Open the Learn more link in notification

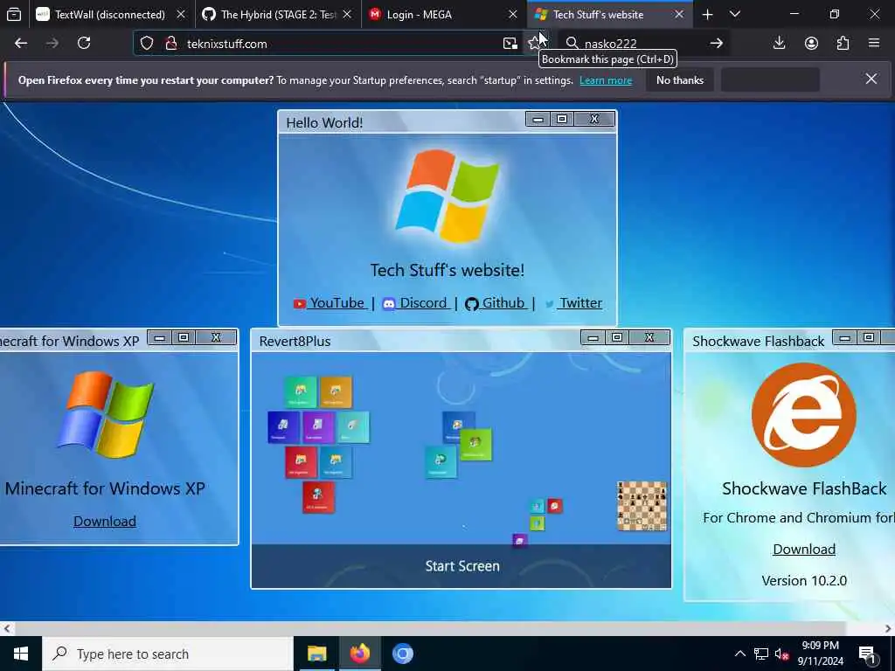coord(606,80)
